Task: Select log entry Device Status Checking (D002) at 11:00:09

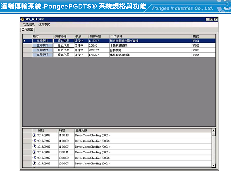Action: pos(143,141)
